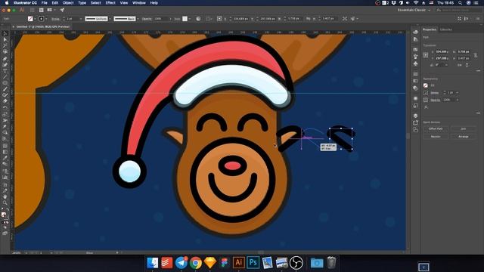Screen dimensions: 484x272
Task: Select the Direct Selection tool
Action: 5,39
